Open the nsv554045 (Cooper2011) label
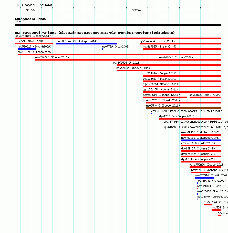 pyautogui.click(x=163, y=105)
